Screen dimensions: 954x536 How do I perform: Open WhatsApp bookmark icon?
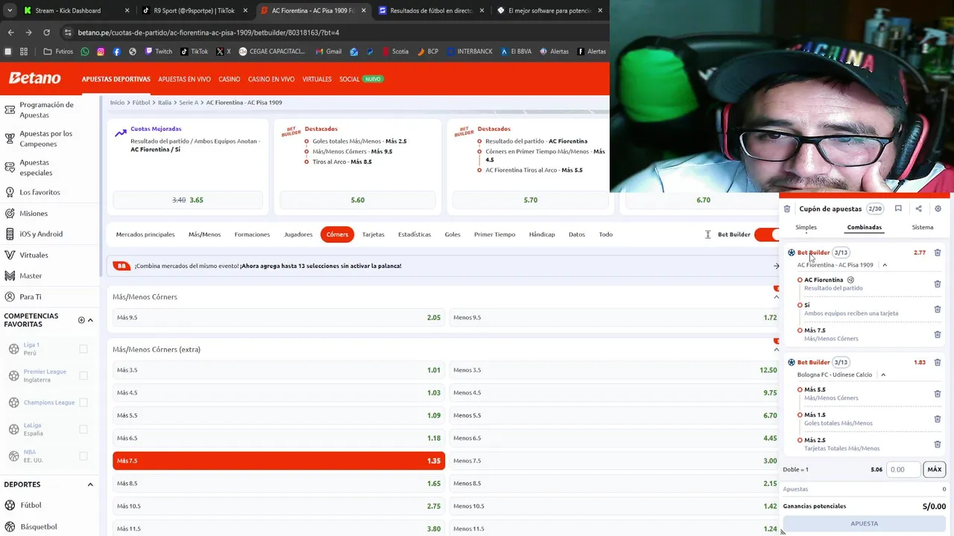click(x=85, y=51)
